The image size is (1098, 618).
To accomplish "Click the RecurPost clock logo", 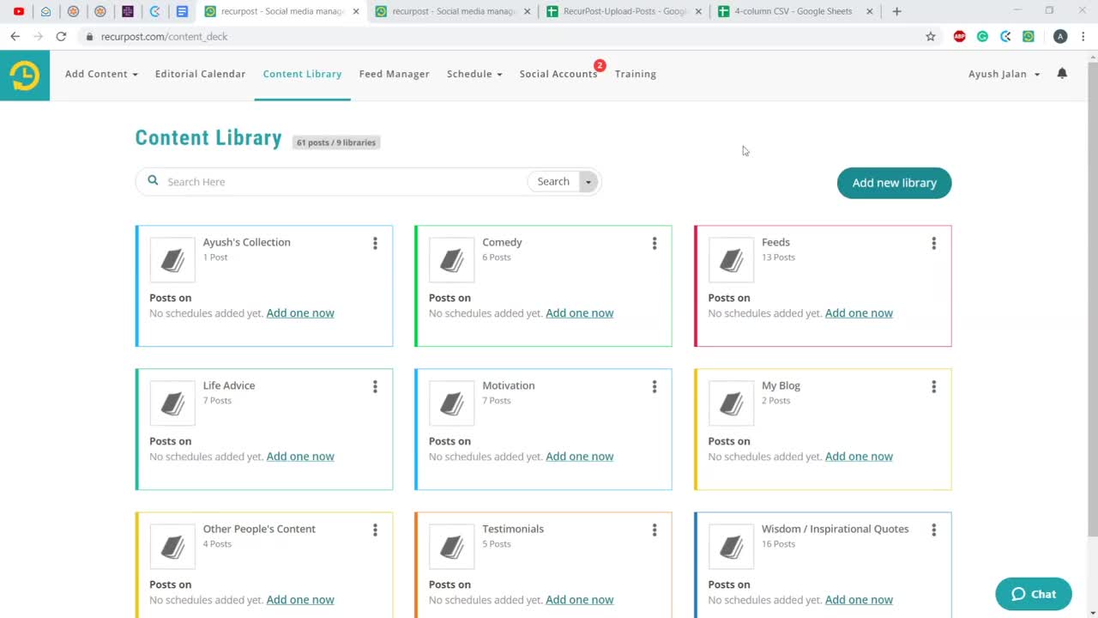I will [25, 76].
